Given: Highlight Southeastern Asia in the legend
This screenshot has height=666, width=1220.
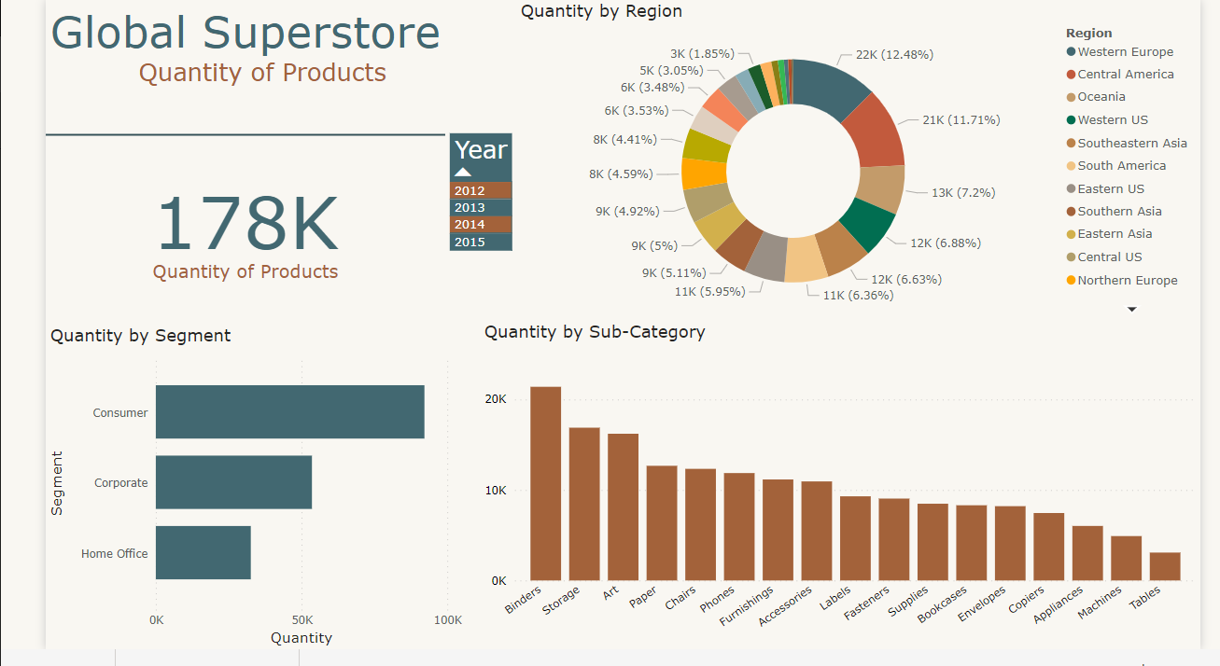Looking at the screenshot, I should tap(1127, 143).
